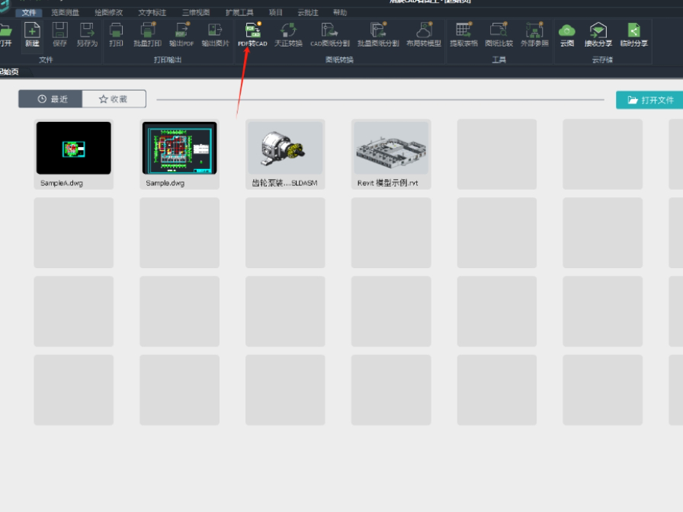The height and width of the screenshot is (512, 683).
Task: Open the 文字标注 ribbon tab
Action: click(x=152, y=13)
